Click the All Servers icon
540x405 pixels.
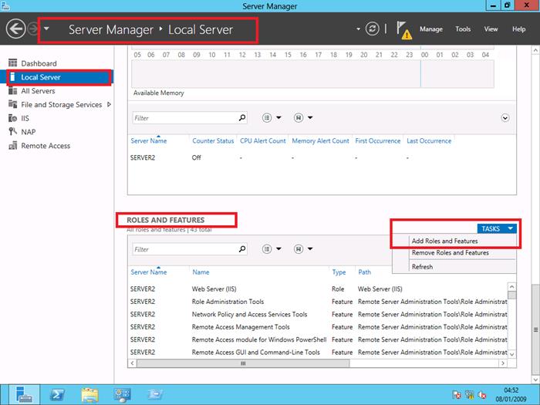click(13, 90)
